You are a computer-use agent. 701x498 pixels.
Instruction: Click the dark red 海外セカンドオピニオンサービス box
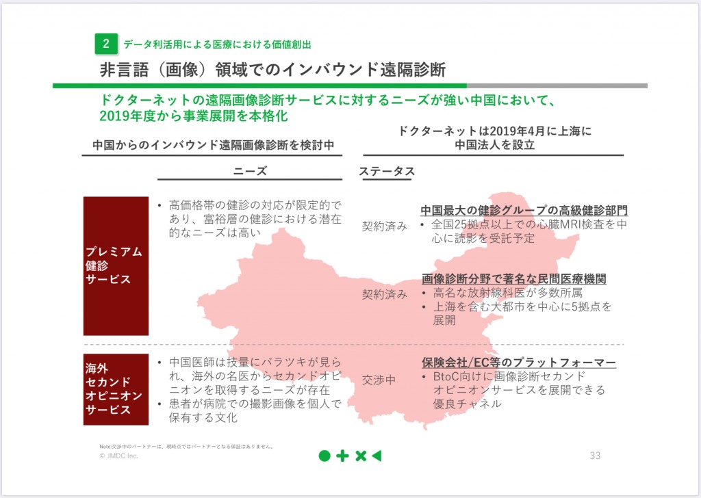click(116, 389)
